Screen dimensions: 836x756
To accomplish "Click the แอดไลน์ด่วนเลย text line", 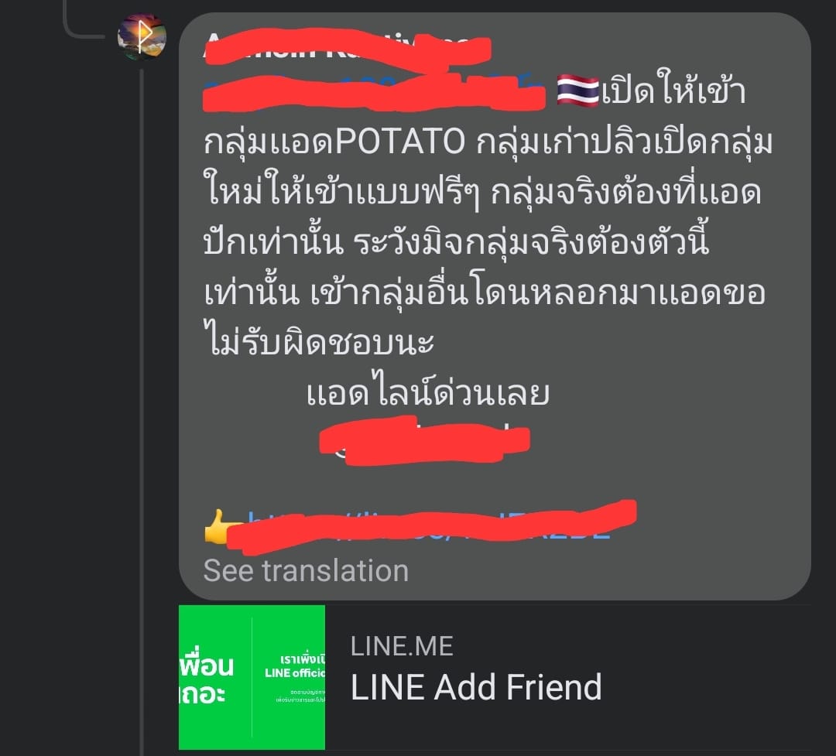I will click(x=427, y=394).
